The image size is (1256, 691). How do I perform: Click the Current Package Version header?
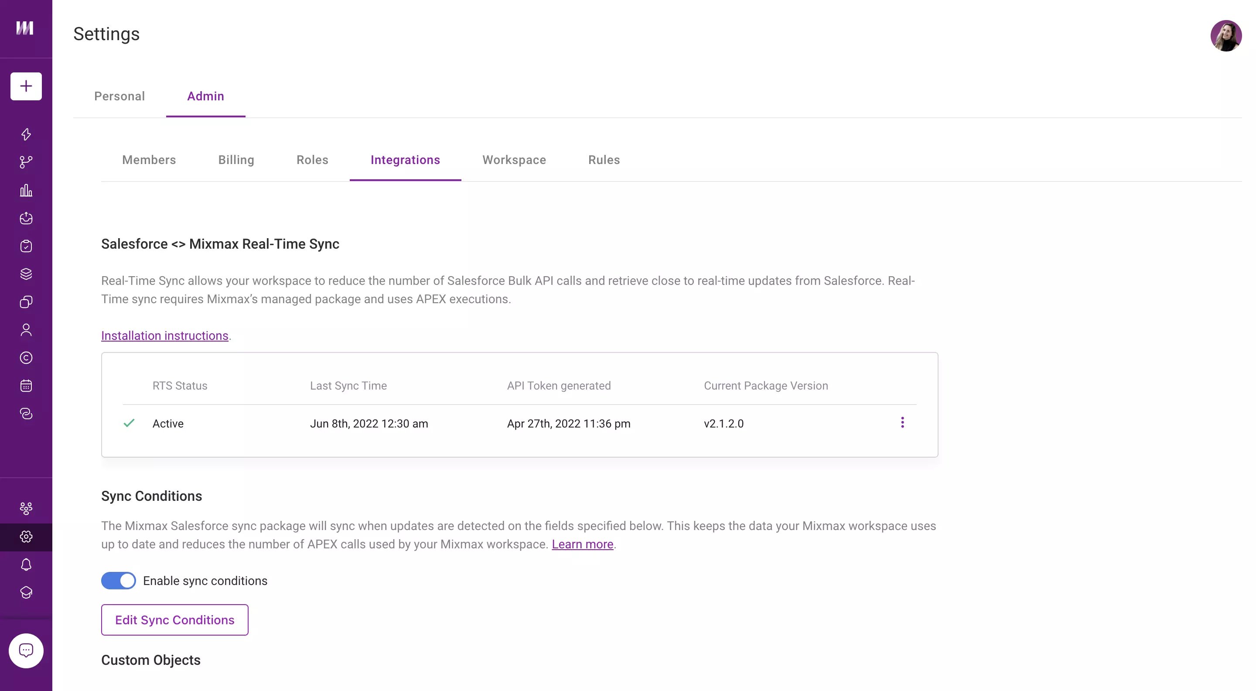point(765,386)
